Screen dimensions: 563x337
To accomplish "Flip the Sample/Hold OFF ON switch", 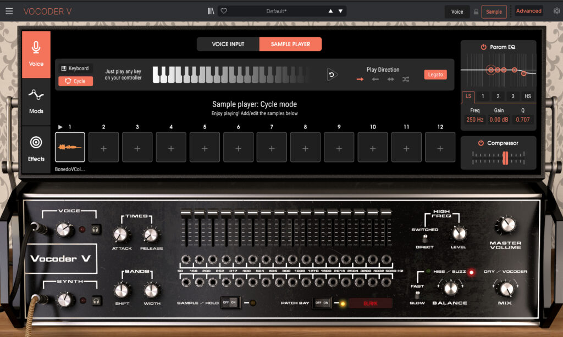I will click(230, 302).
